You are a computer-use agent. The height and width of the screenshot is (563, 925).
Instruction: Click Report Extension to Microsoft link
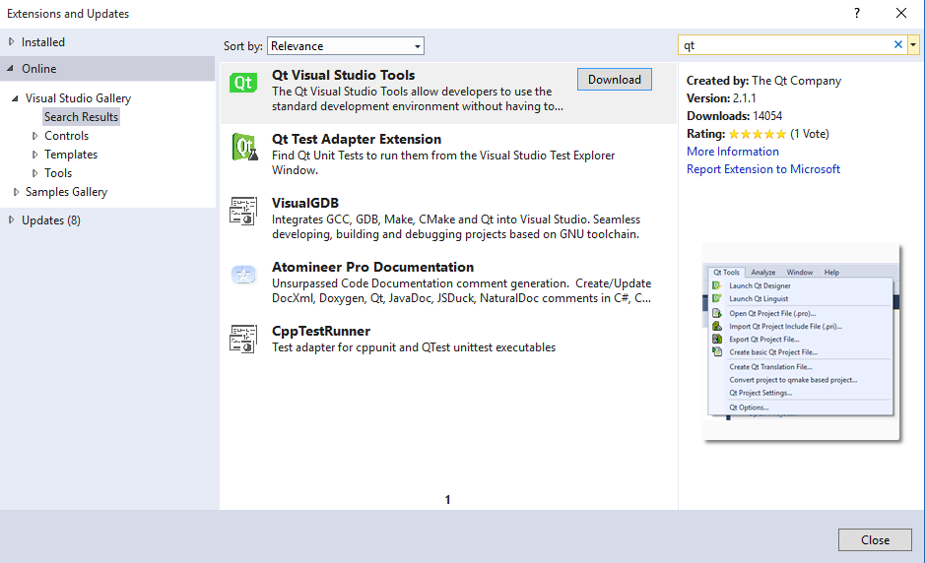pyautogui.click(x=763, y=169)
